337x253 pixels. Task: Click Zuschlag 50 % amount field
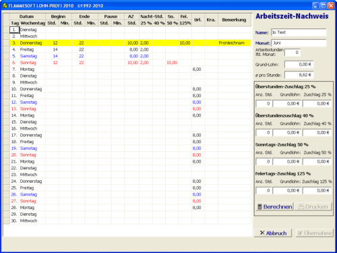coord(317,161)
